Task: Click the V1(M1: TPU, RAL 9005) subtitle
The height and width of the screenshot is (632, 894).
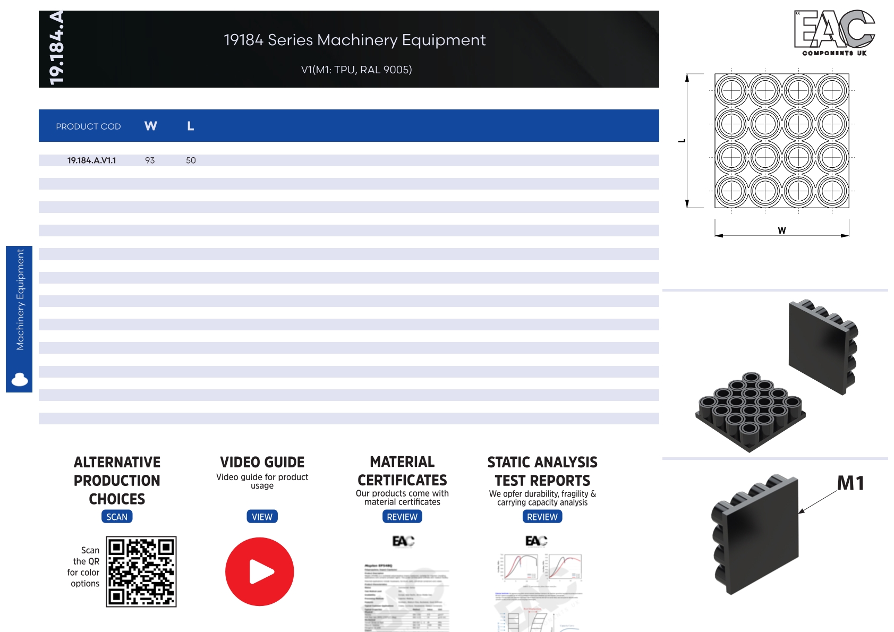Action: pyautogui.click(x=356, y=70)
